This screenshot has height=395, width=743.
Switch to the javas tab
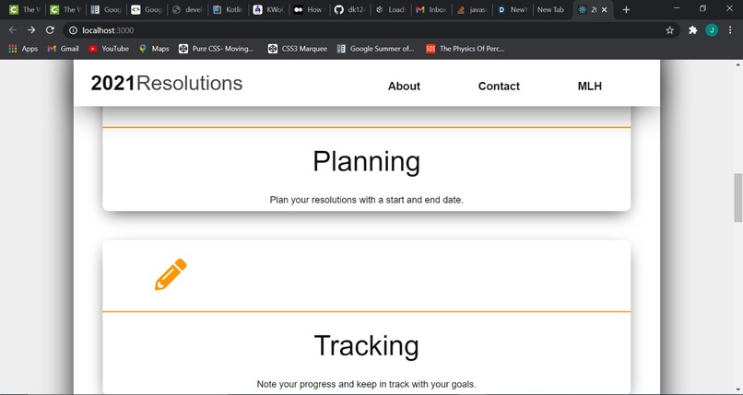click(472, 9)
